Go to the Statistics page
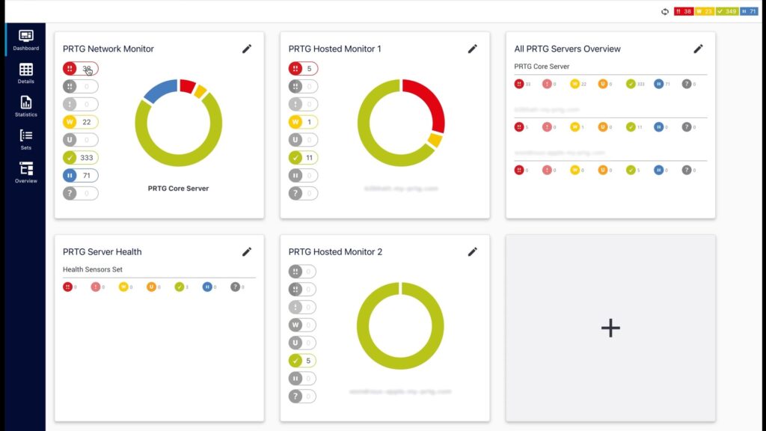 coord(25,106)
